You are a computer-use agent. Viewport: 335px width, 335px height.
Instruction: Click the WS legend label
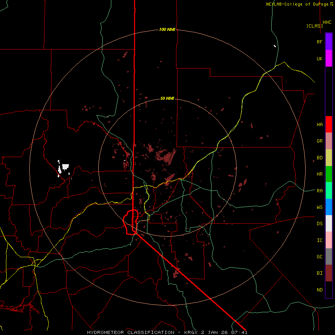(319, 207)
